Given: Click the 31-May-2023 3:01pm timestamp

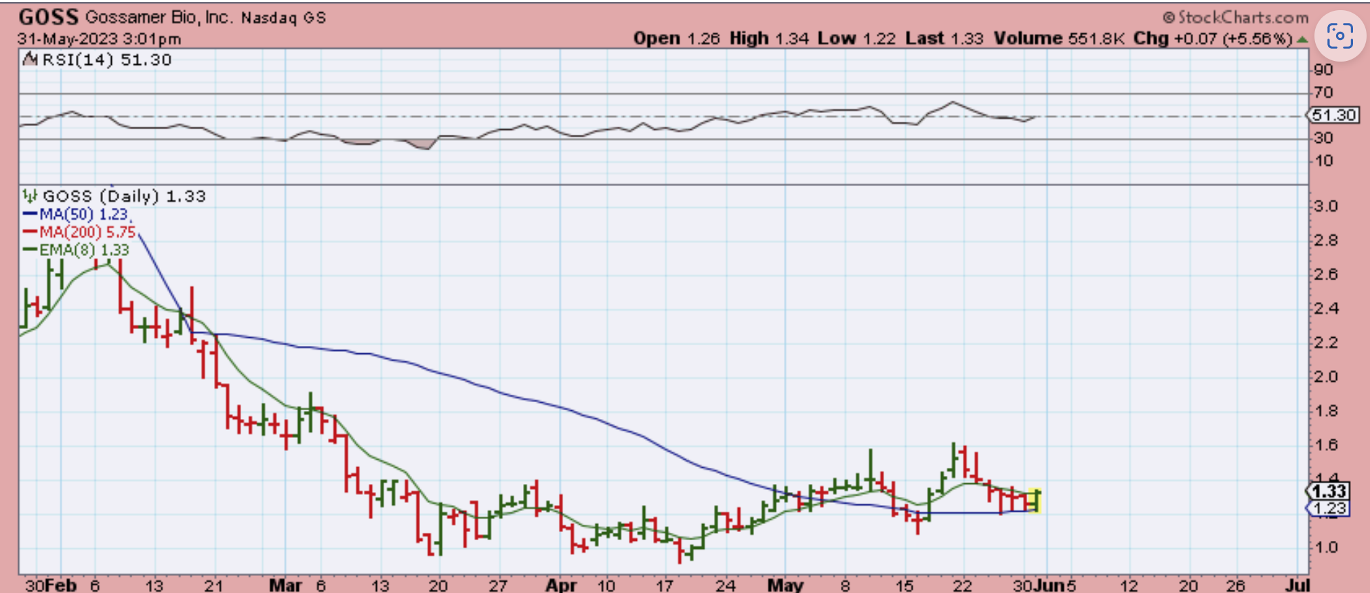Looking at the screenshot, I should coord(99,39).
